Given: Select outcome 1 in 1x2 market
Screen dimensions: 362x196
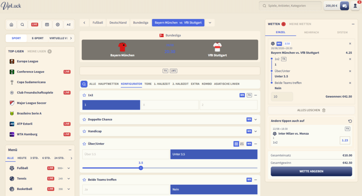Looking at the screenshot, I should [x=111, y=105].
